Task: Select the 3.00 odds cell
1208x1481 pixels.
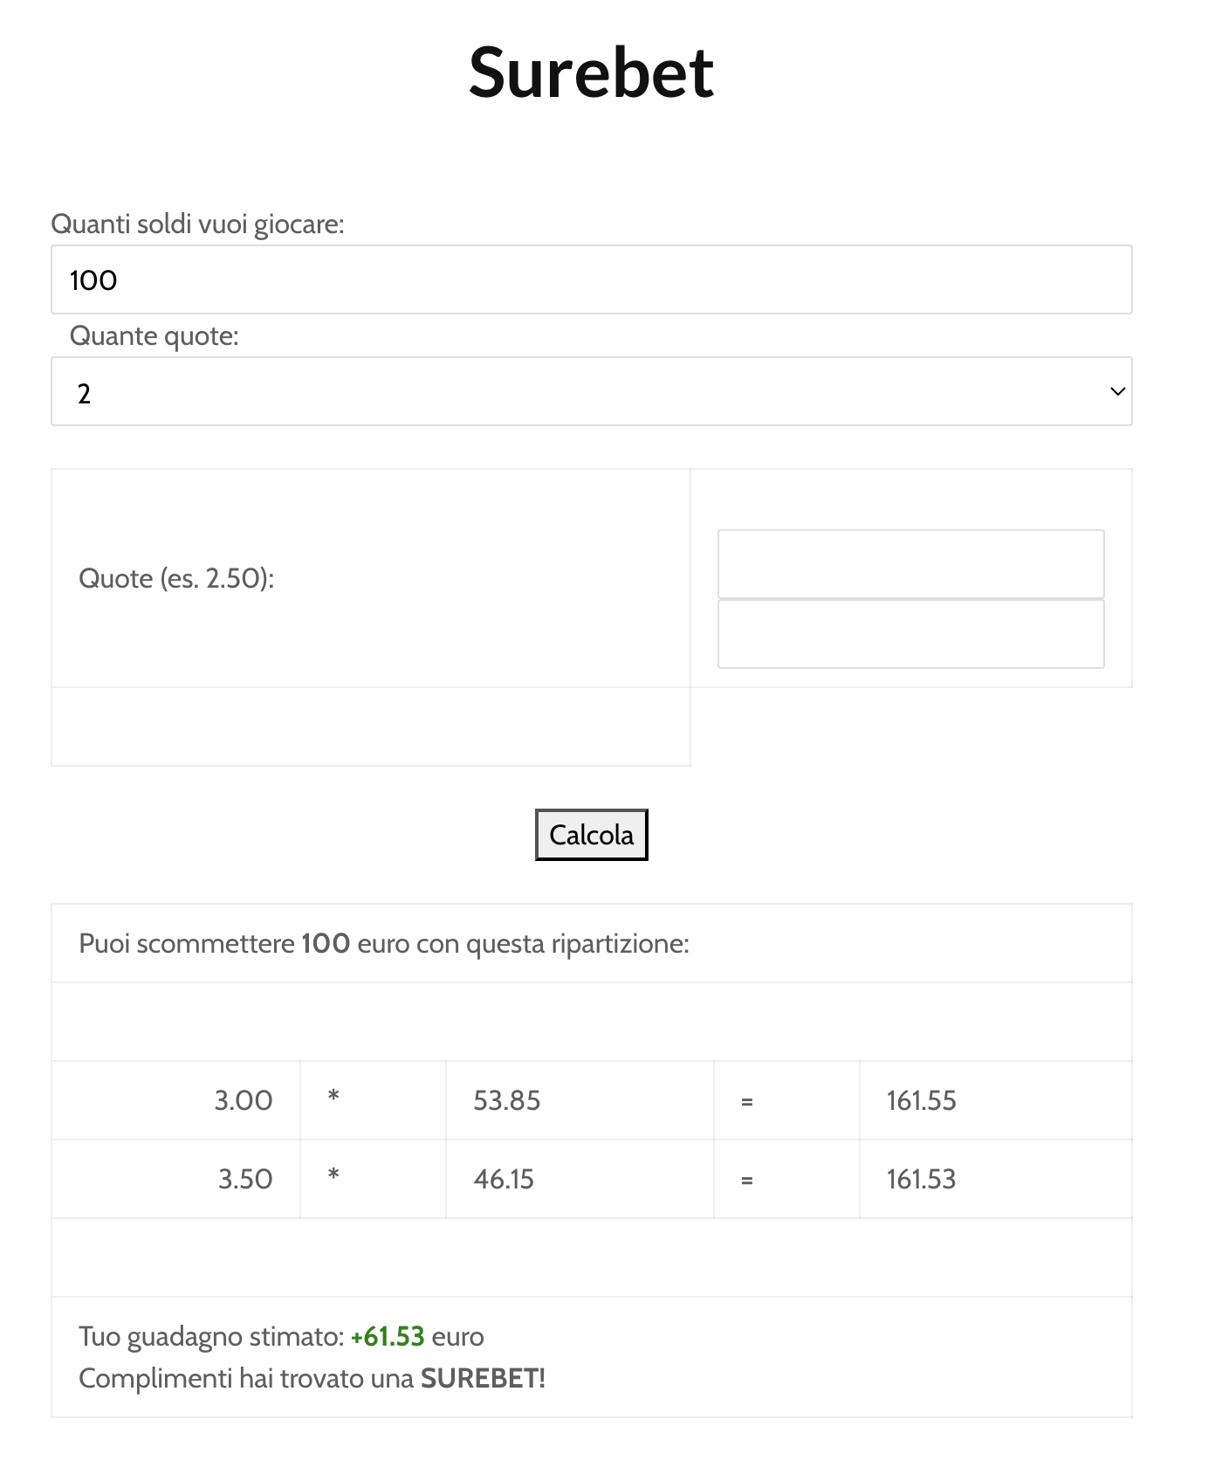Action: tap(244, 1100)
